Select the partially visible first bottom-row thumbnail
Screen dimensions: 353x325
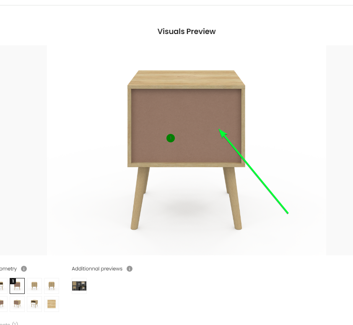coord(3,304)
